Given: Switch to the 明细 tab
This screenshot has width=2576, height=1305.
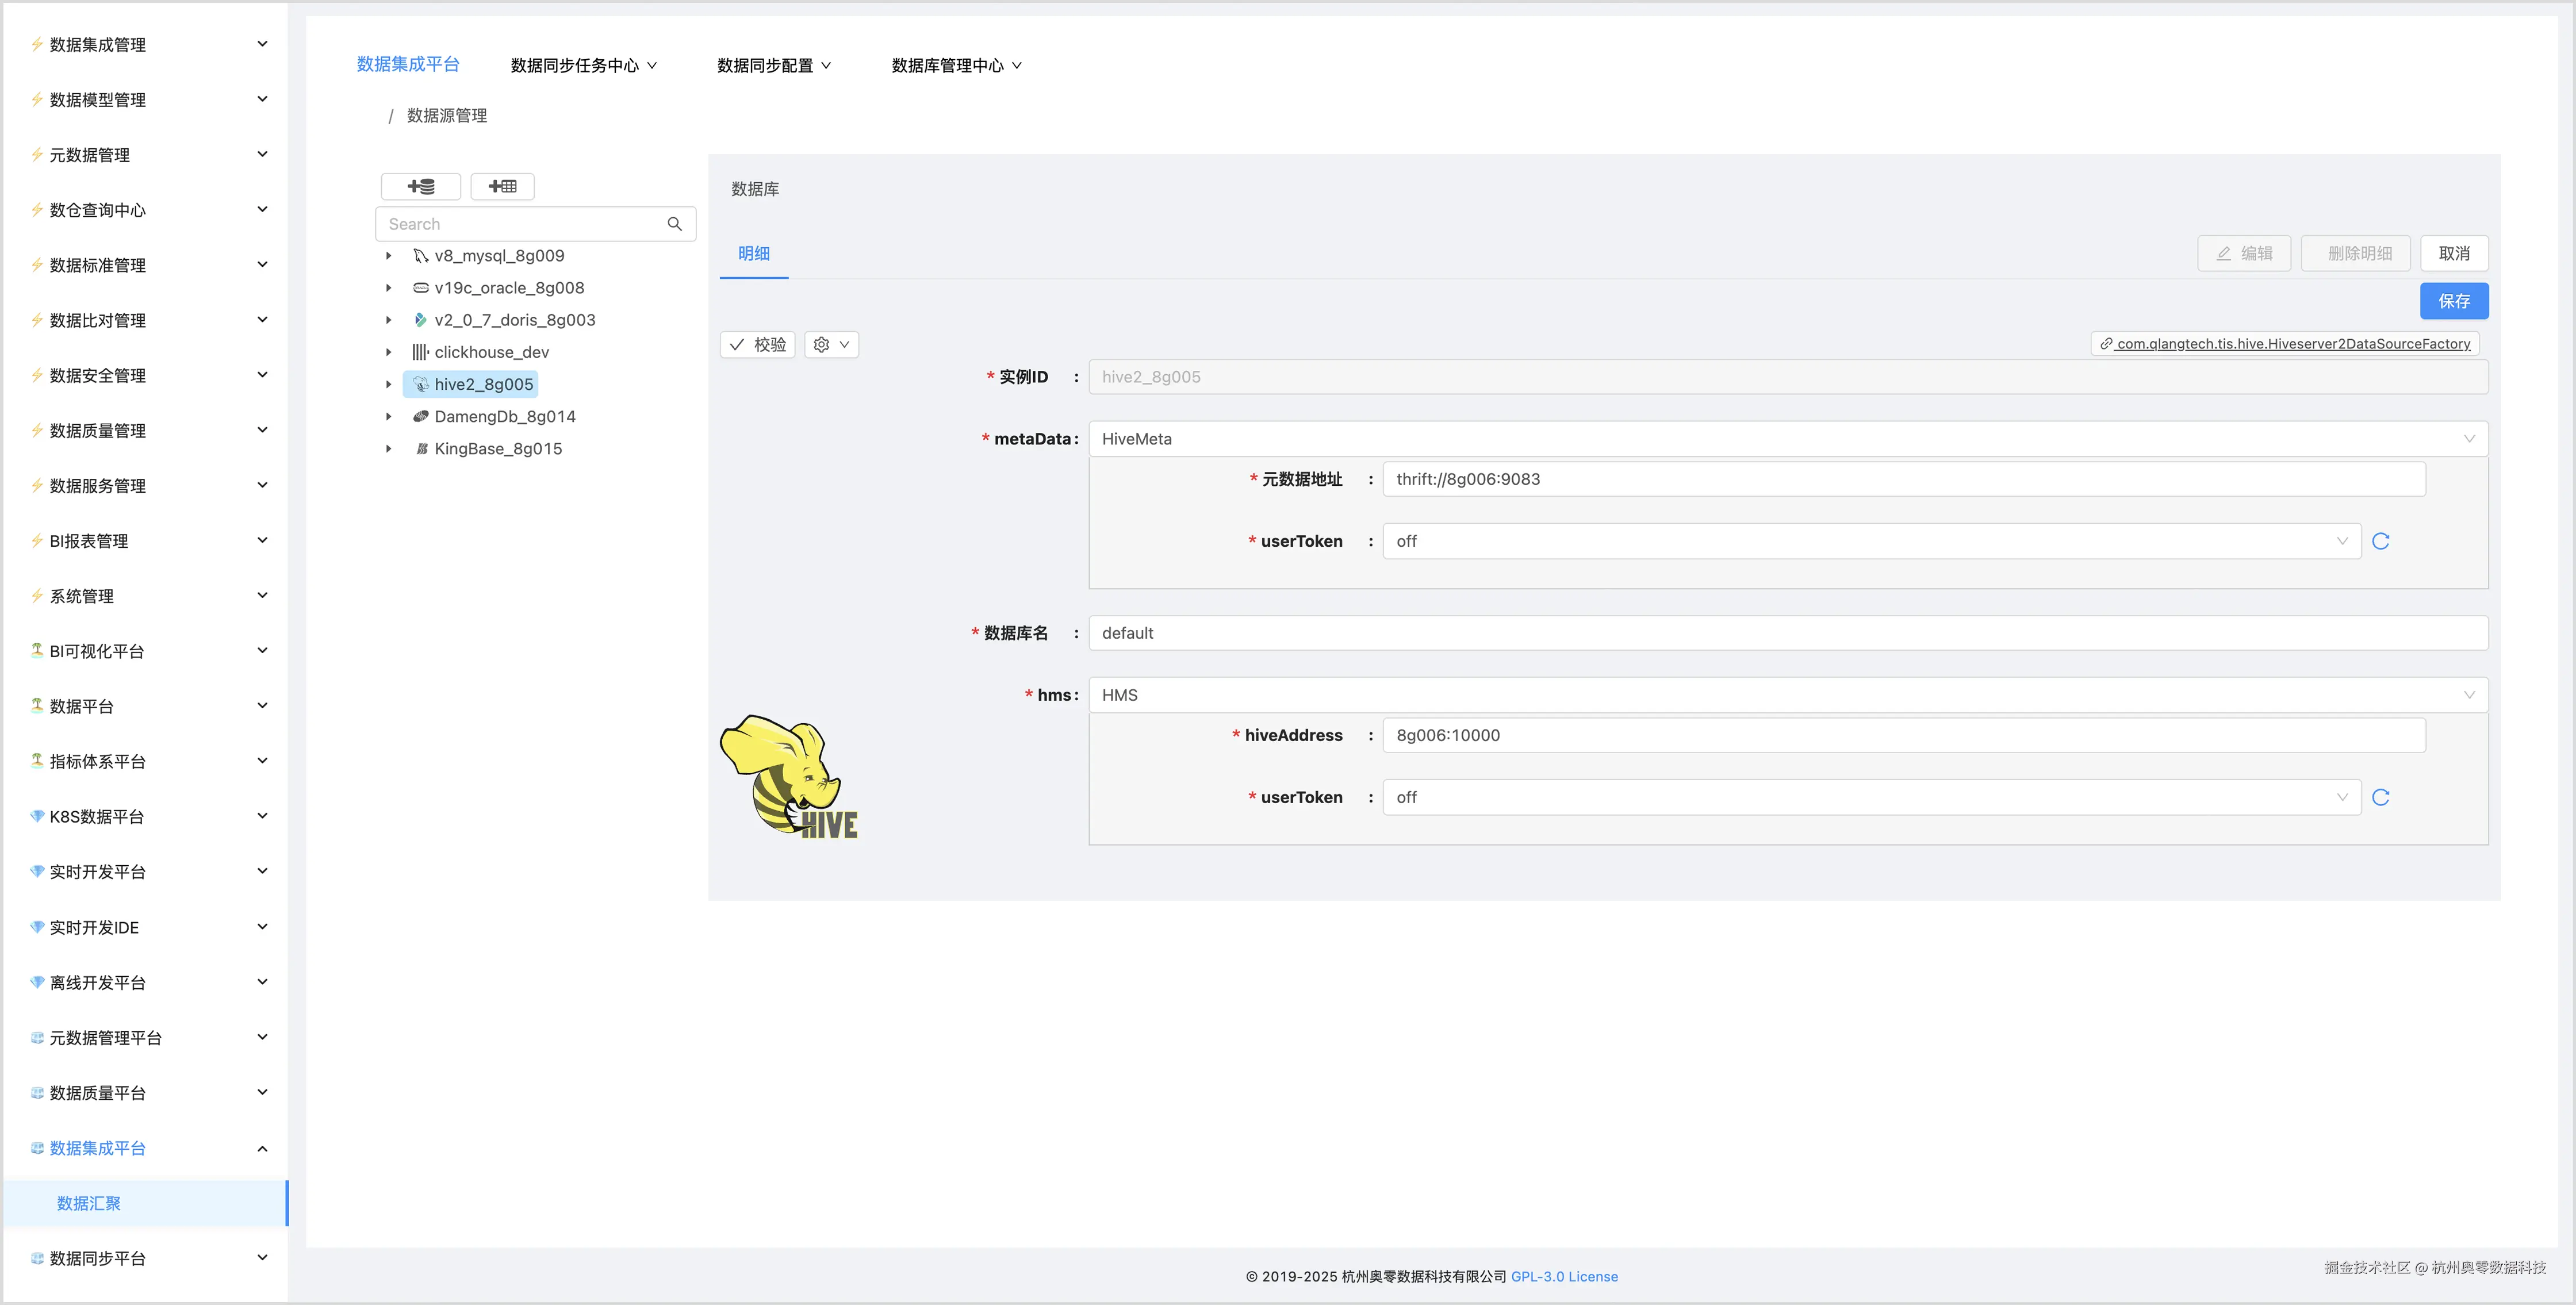Looking at the screenshot, I should pyautogui.click(x=754, y=253).
